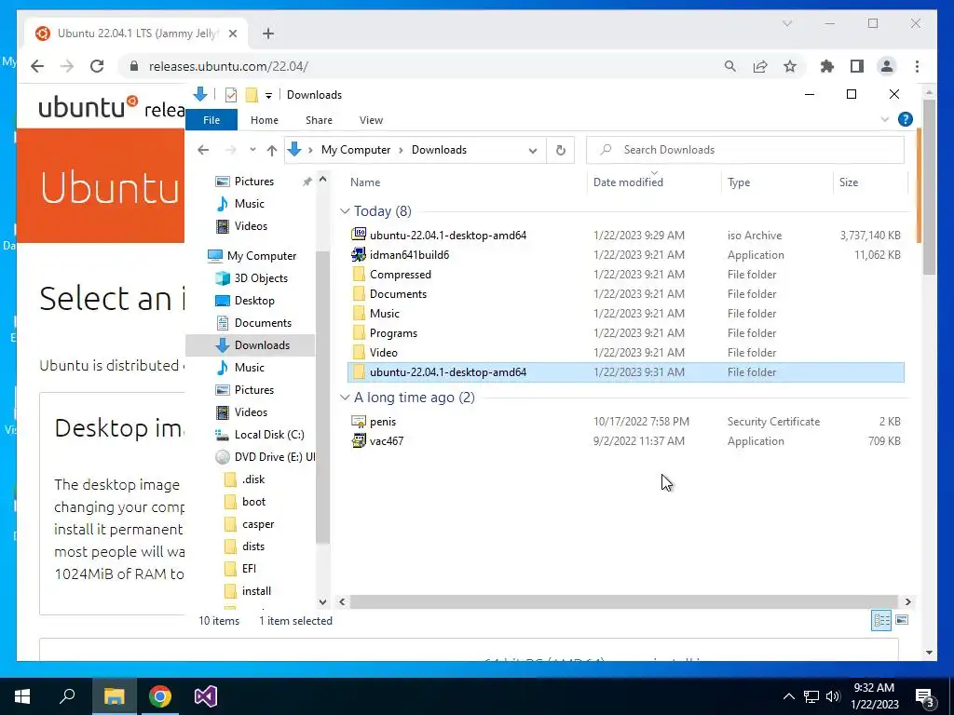The width and height of the screenshot is (954, 715).
Task: Click navigation pane scroll down arrow
Action: (323, 601)
